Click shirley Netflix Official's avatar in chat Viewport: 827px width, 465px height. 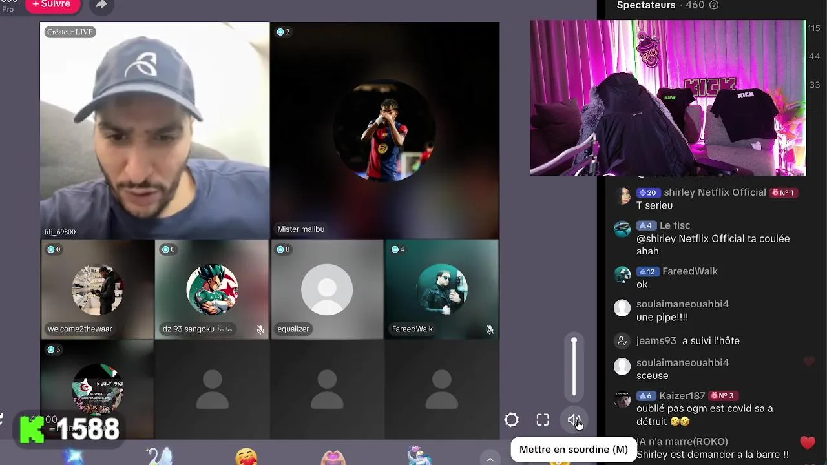click(x=622, y=196)
